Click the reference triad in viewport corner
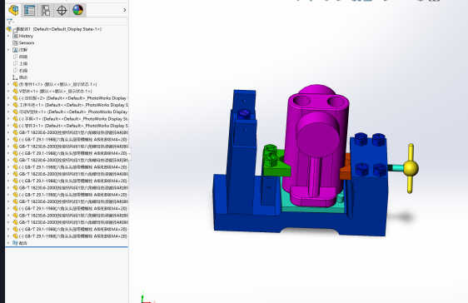This screenshot has height=303, width=468. tap(147, 298)
